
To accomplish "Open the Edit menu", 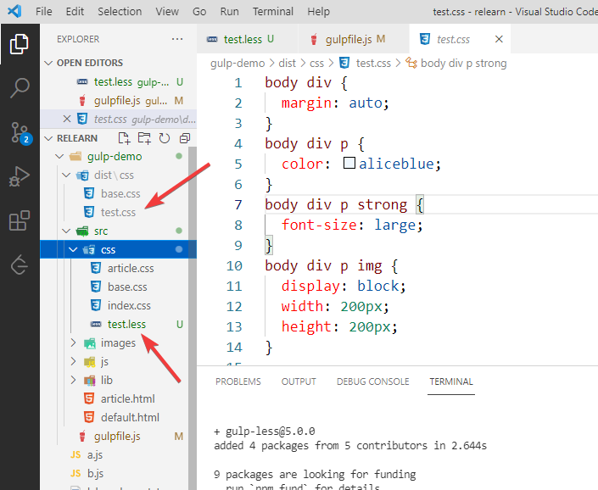I will click(75, 11).
